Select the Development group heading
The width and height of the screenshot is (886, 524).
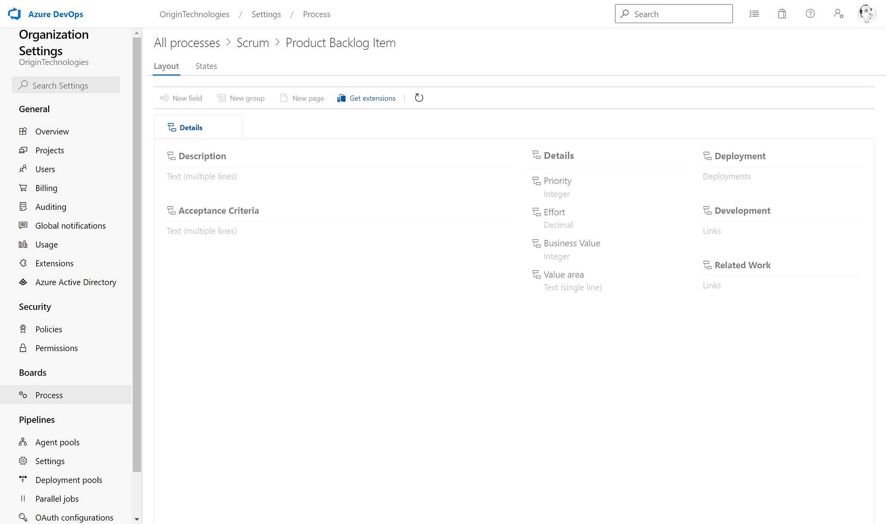click(x=742, y=210)
